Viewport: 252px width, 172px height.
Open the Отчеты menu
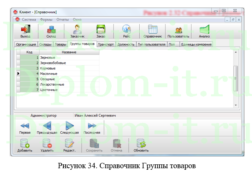tap(63, 19)
